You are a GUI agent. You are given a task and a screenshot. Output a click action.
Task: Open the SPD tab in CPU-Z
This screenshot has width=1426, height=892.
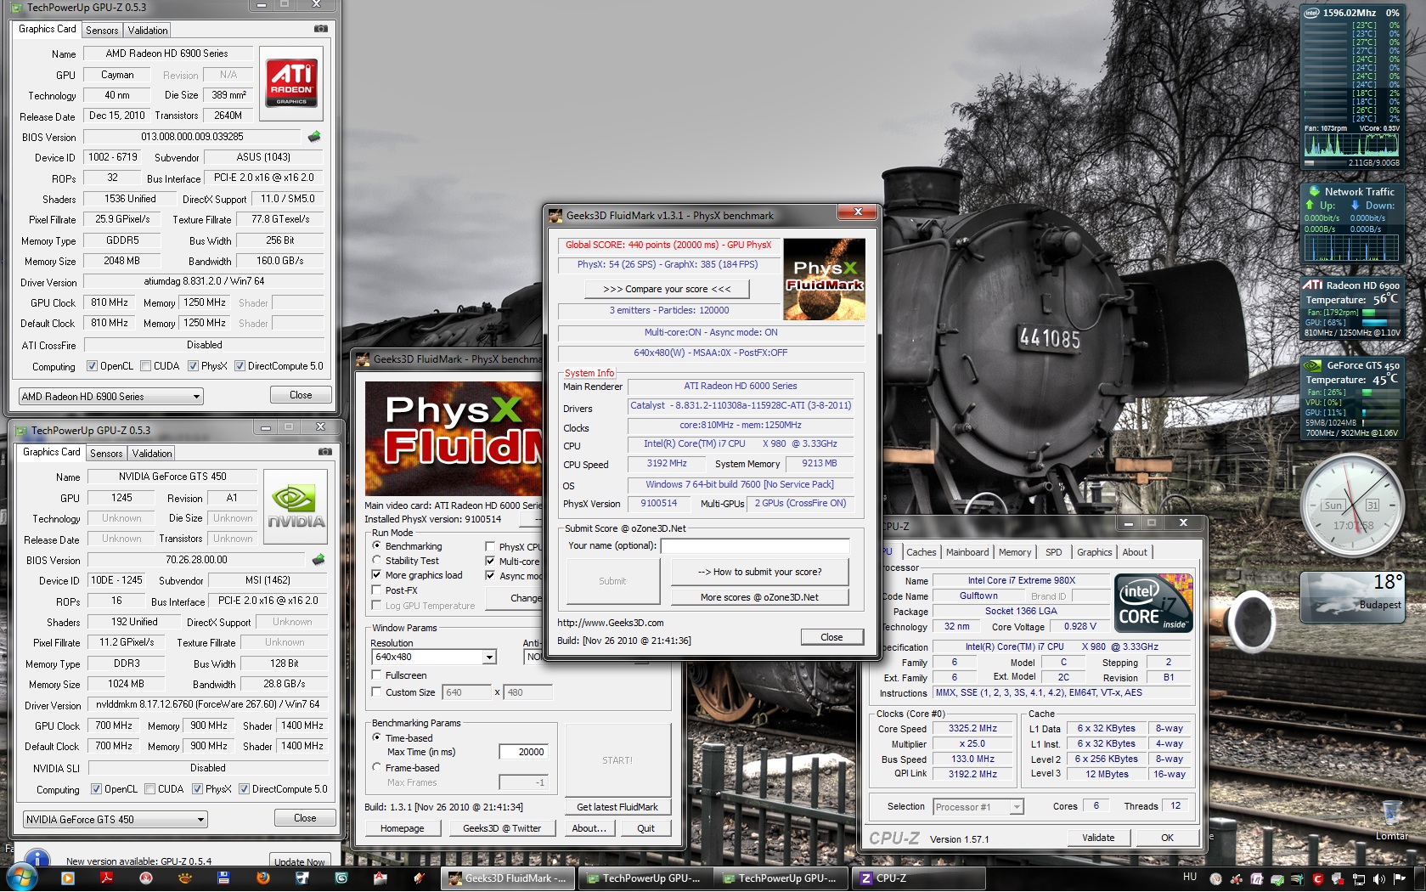coord(1053,552)
